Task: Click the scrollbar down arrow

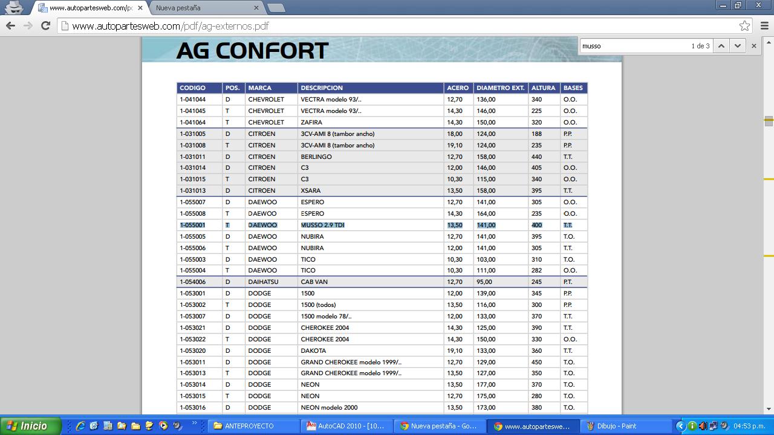Action: [x=769, y=409]
